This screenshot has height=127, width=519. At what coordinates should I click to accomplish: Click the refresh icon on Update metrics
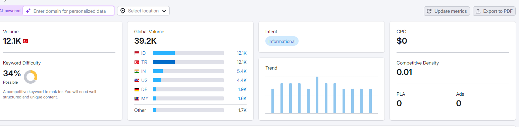[x=429, y=11]
